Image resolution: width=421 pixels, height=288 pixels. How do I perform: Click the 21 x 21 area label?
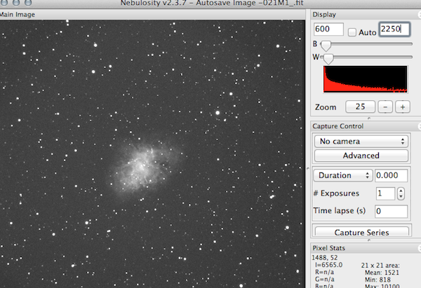[380, 266]
